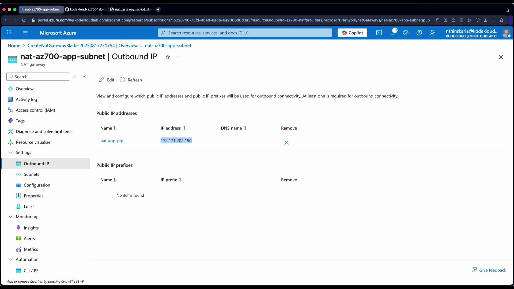Open a new browser tab

[158, 9]
